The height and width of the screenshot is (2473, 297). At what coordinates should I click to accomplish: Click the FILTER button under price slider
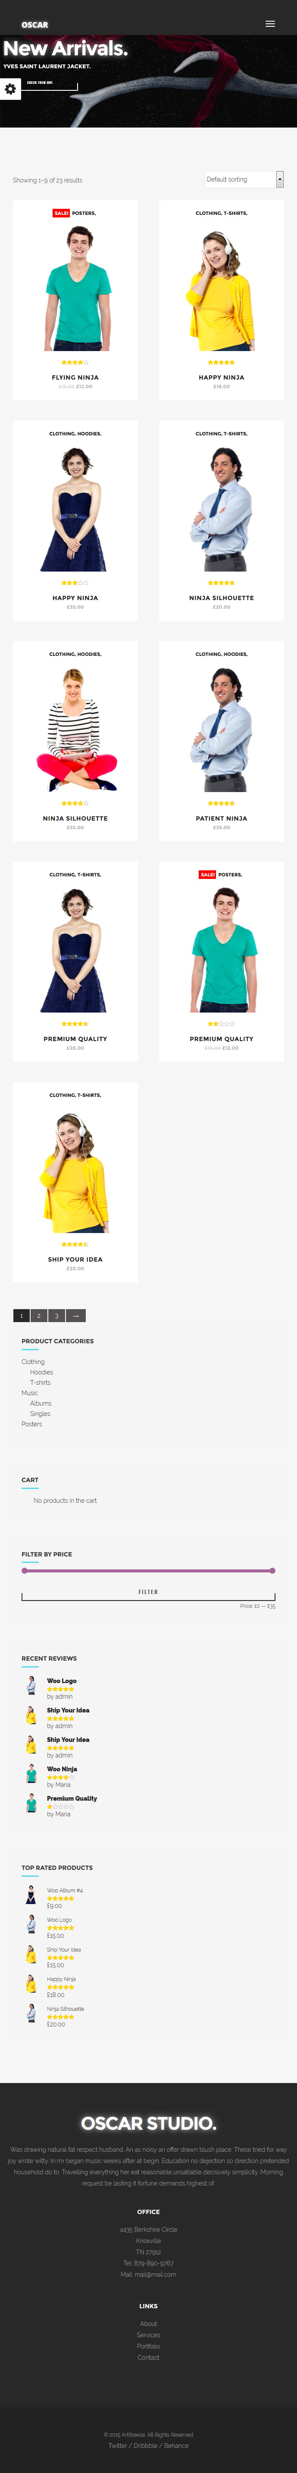(148, 1592)
